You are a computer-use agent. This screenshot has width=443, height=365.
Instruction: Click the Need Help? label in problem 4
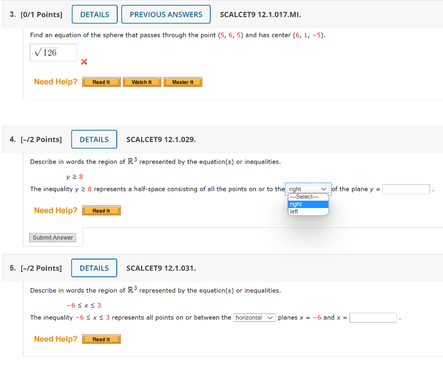[x=55, y=211]
